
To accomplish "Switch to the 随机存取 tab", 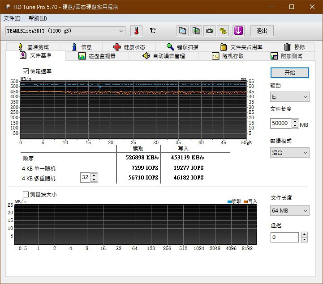I will (x=228, y=56).
